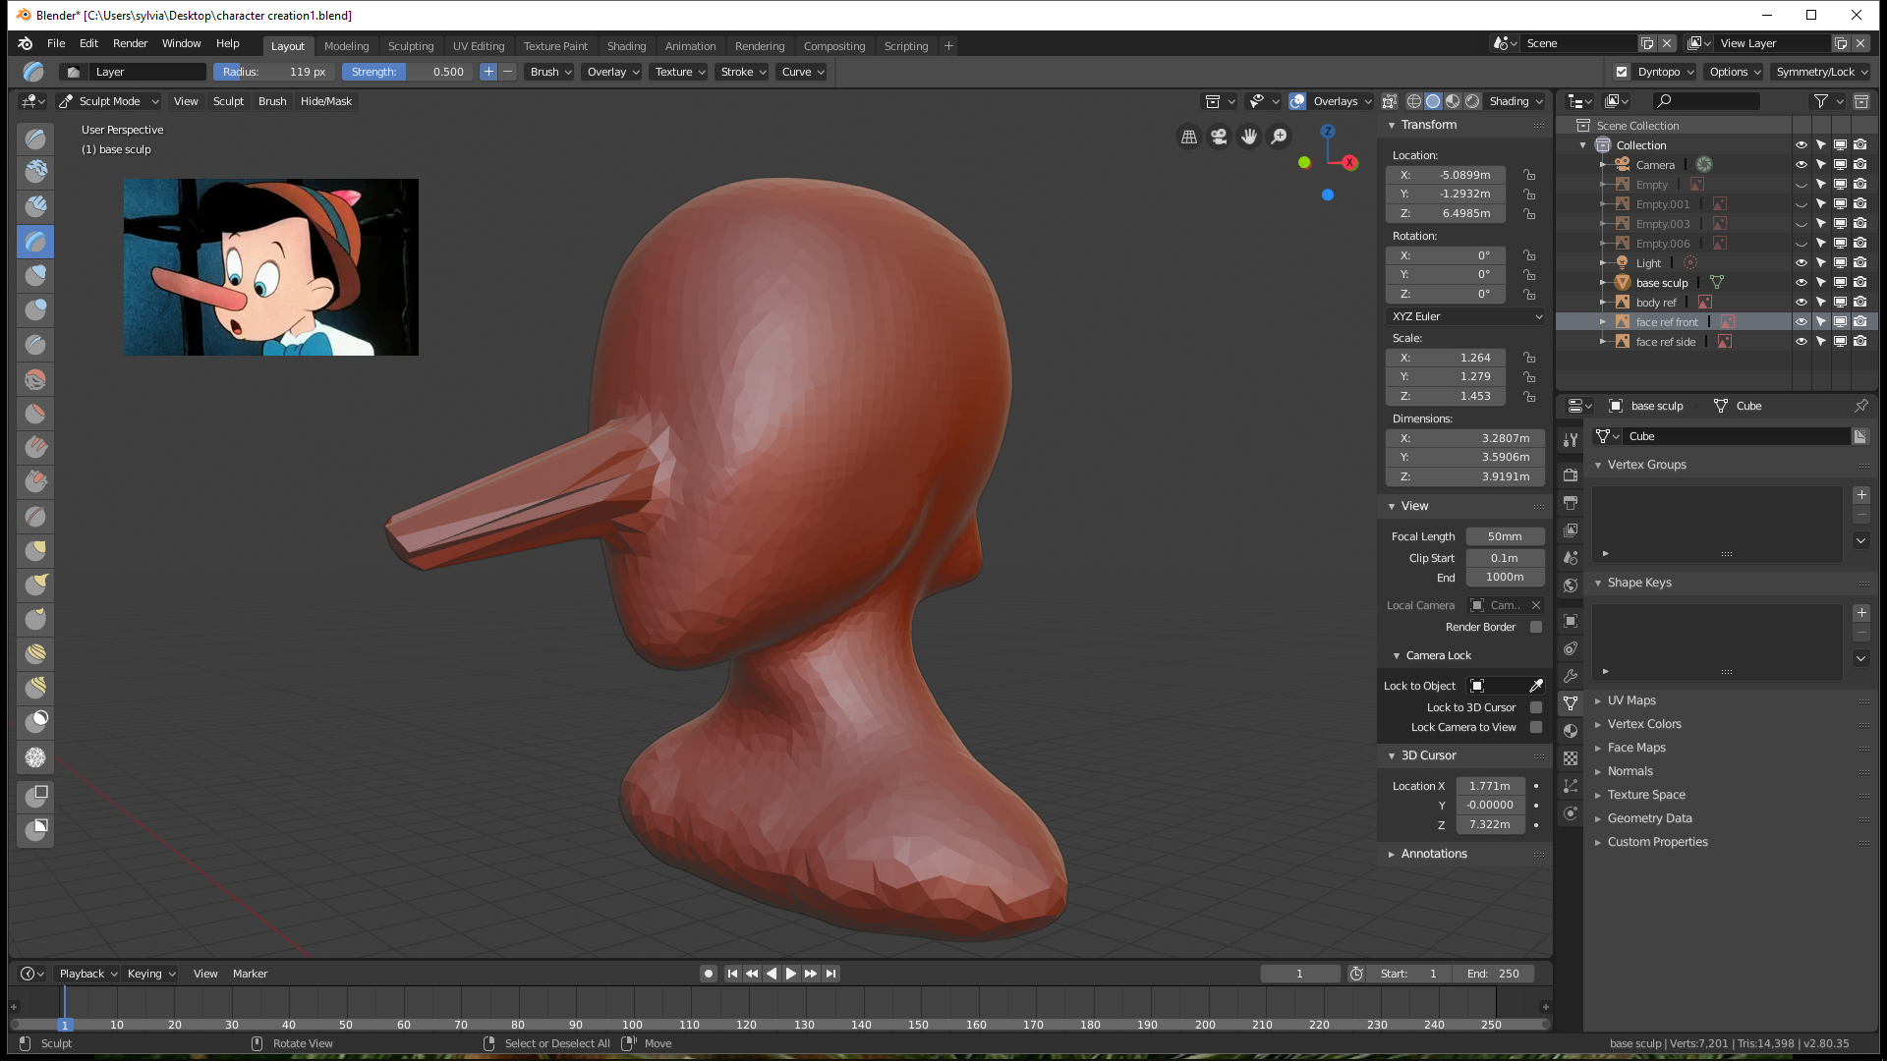This screenshot has height=1061, width=1887.
Task: Select the Simplify brush at bottom of toolbar
Action: pos(35,757)
